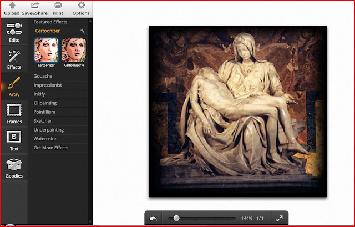Click effects list scrollbar up arrow

pos(90,21)
